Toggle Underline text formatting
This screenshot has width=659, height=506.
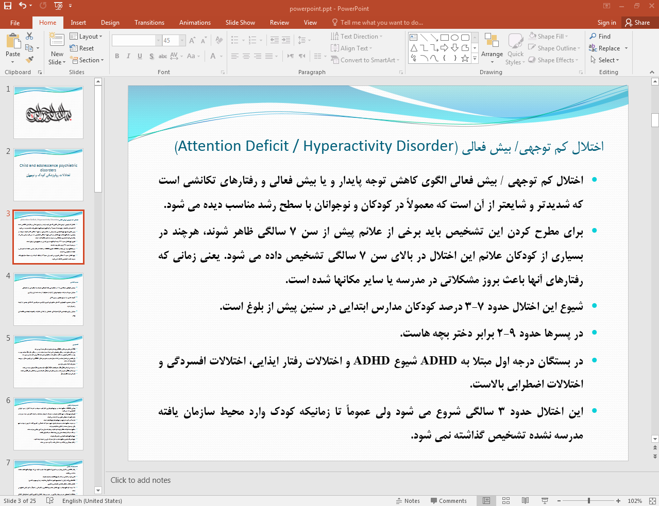pos(140,56)
